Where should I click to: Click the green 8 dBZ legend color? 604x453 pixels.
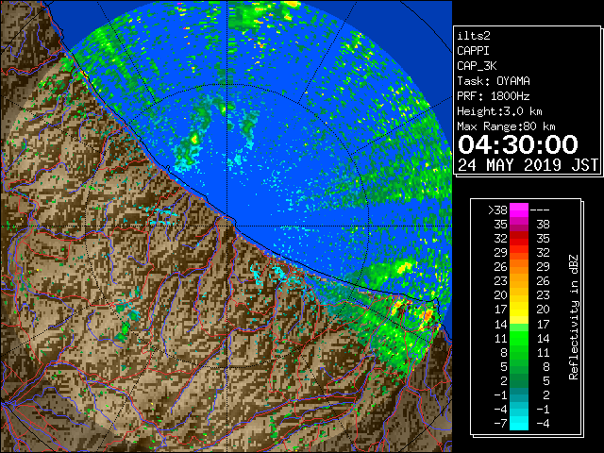point(519,352)
